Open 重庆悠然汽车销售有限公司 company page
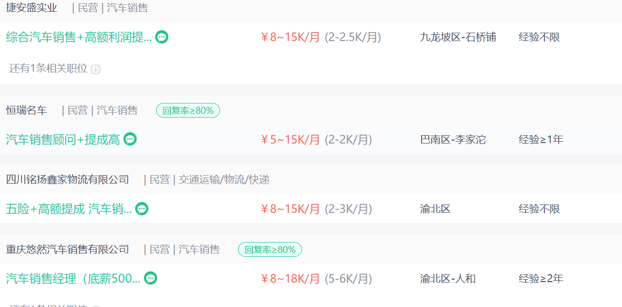The width and height of the screenshot is (622, 307). pos(67,249)
